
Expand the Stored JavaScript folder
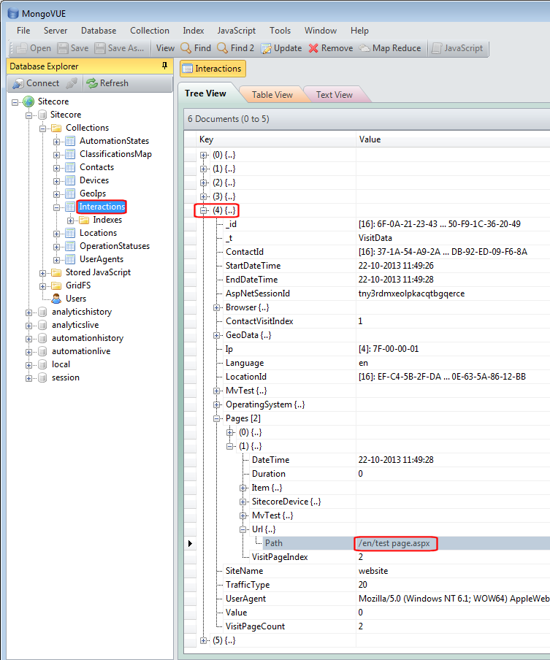pos(42,273)
